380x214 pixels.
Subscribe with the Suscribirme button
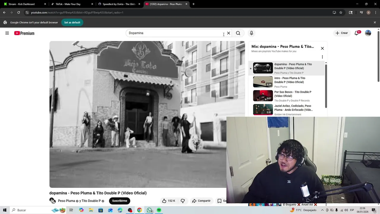click(x=120, y=201)
